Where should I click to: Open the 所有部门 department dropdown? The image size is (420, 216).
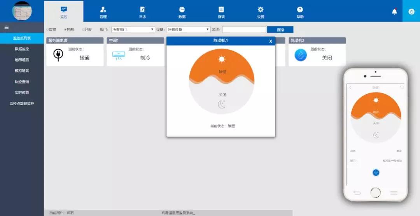[x=133, y=30]
